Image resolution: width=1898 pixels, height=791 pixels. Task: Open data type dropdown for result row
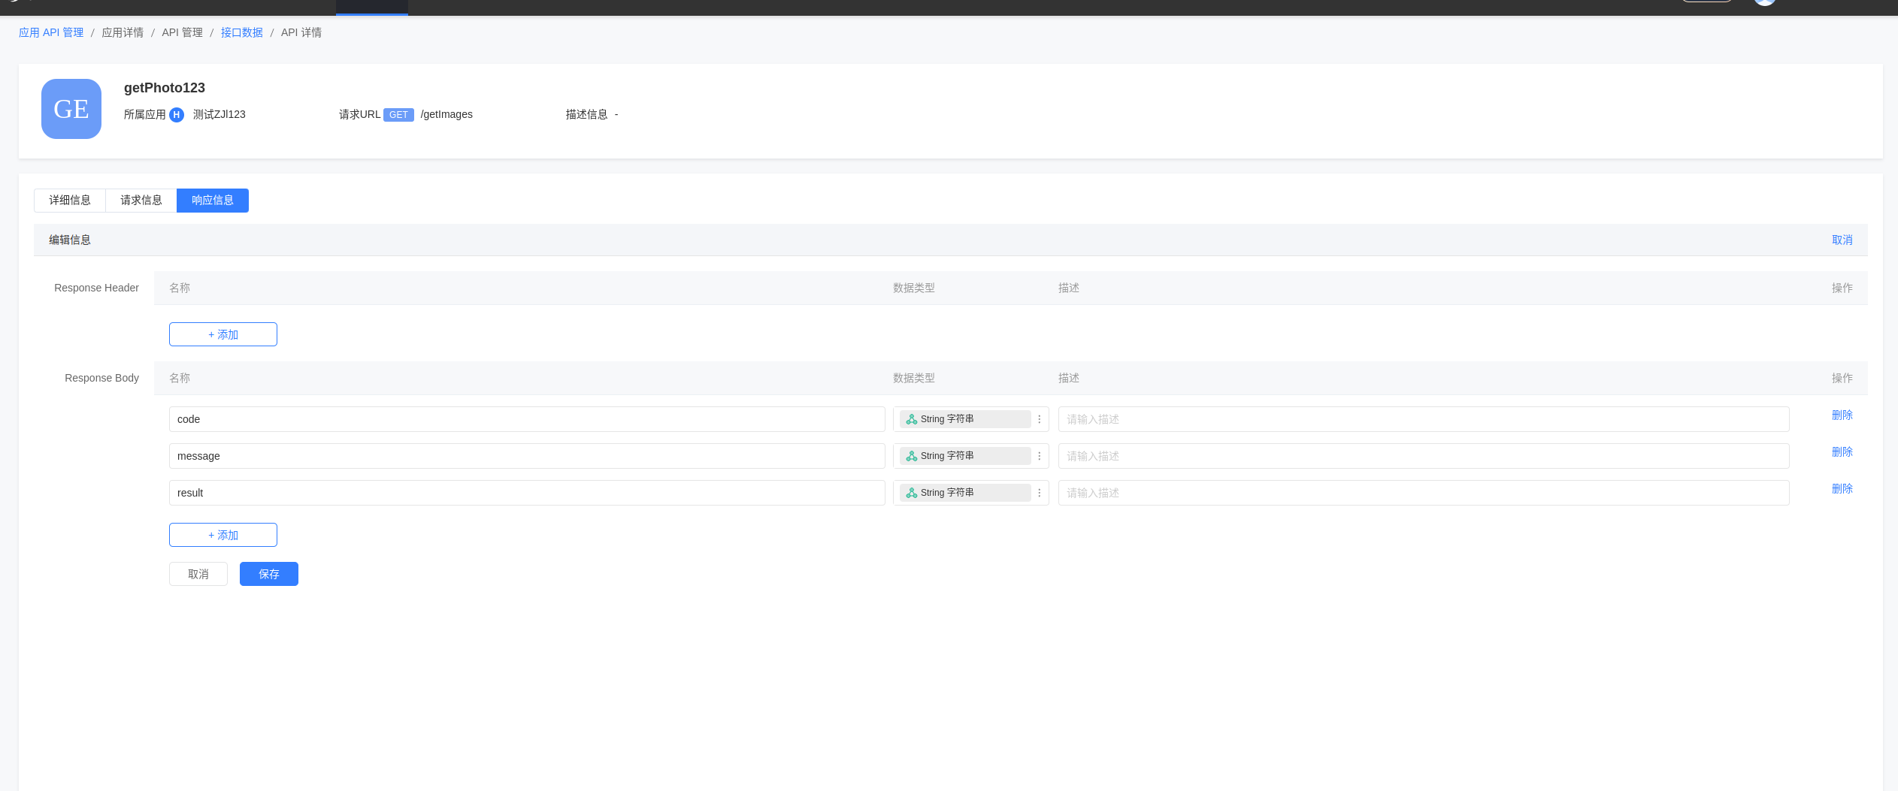coord(970,493)
